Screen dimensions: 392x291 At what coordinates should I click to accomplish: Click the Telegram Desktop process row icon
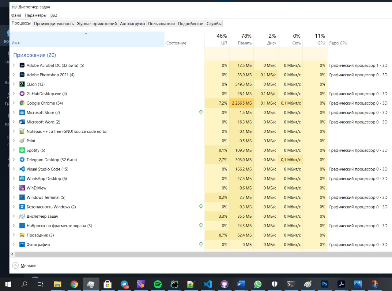(x=22, y=160)
